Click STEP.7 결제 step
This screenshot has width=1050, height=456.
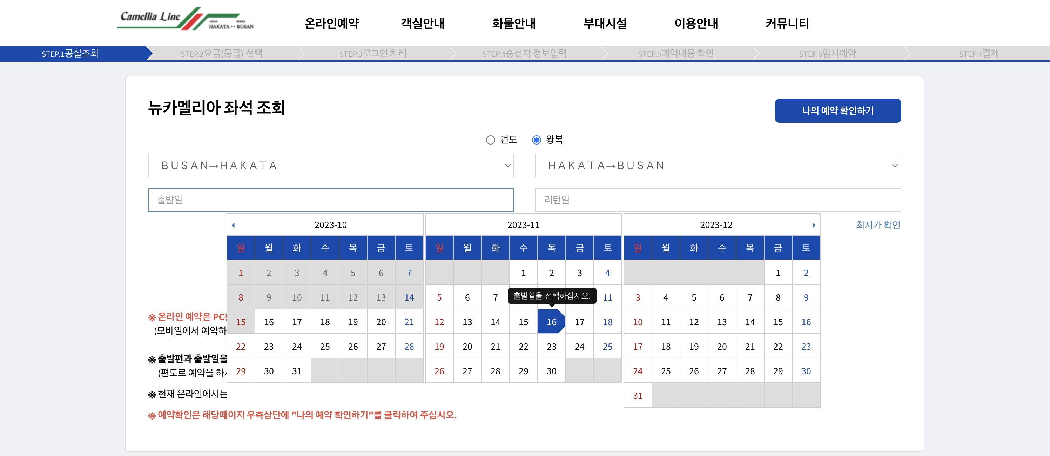click(979, 53)
